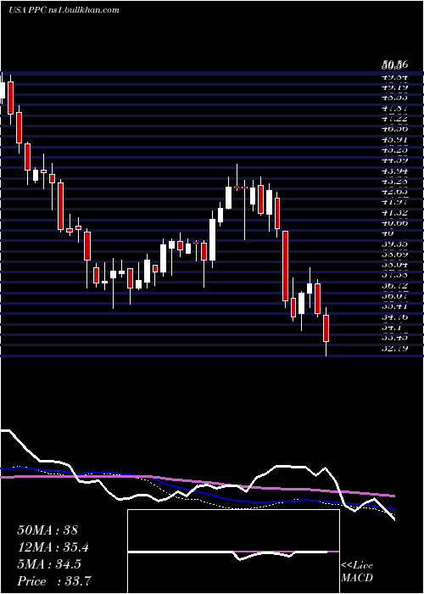Select the 33.45 price level label

[395, 337]
